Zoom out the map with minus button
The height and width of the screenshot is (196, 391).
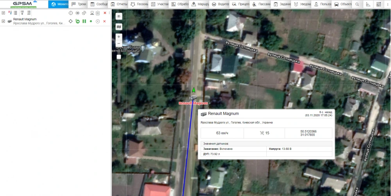pos(119,43)
